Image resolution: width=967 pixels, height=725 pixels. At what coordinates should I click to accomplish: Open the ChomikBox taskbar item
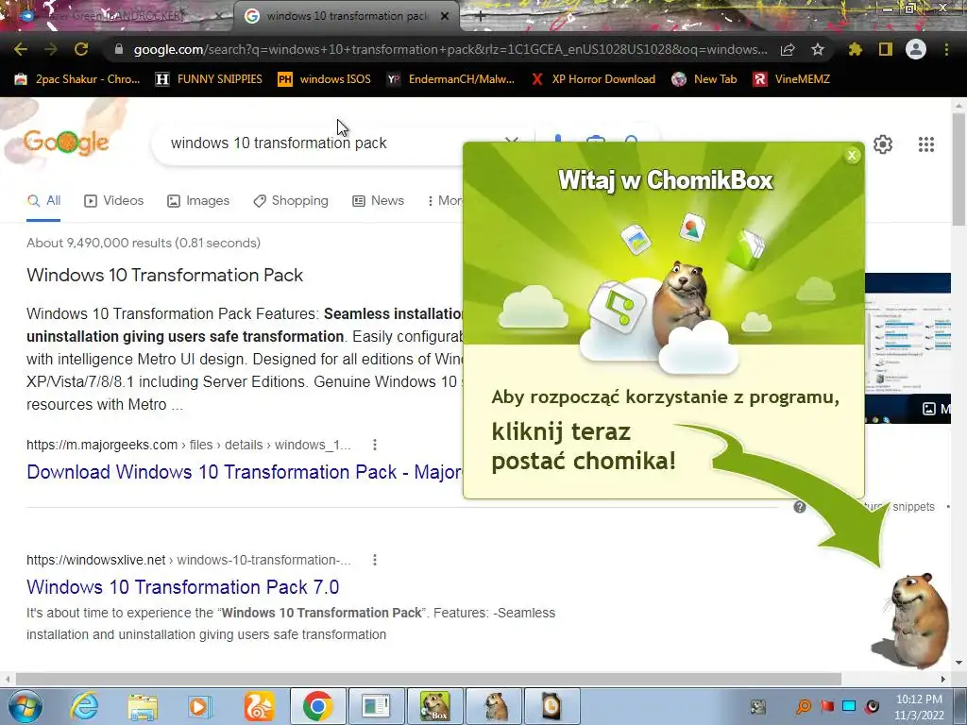point(434,706)
